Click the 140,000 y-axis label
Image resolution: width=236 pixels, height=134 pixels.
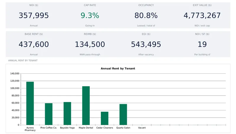15,73
